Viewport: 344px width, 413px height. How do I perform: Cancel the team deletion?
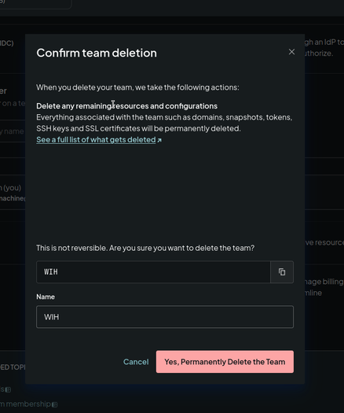click(136, 362)
